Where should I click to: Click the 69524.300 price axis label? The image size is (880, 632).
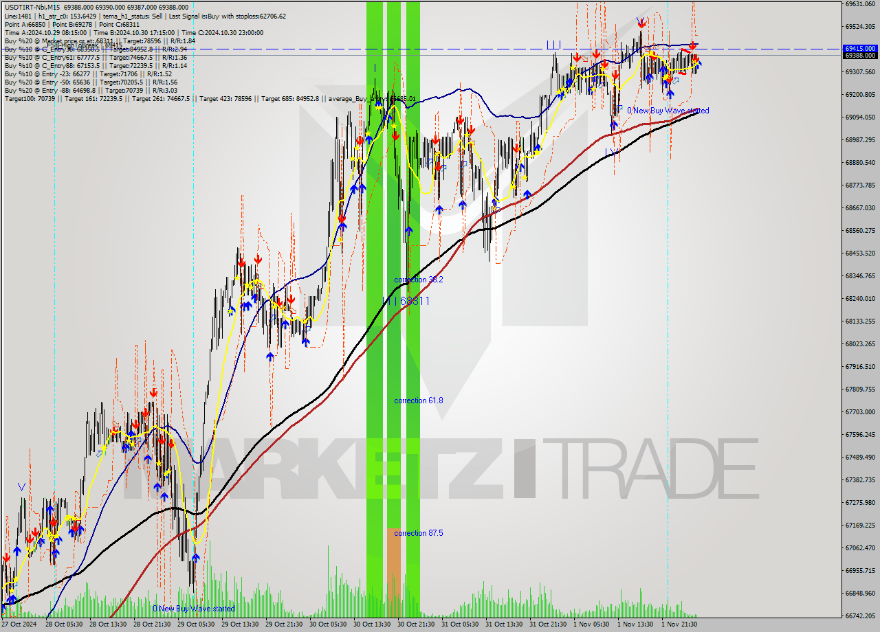[x=860, y=26]
